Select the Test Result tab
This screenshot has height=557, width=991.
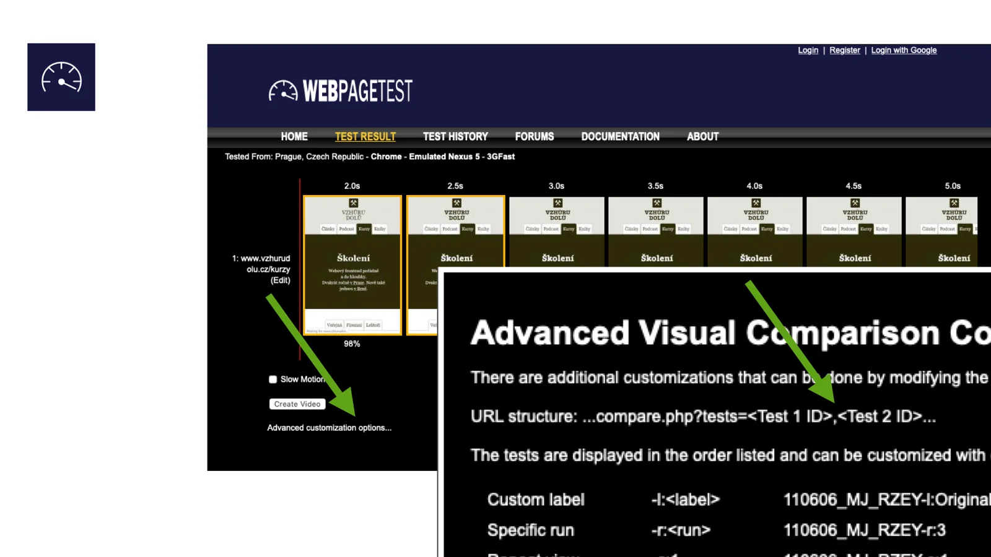365,137
